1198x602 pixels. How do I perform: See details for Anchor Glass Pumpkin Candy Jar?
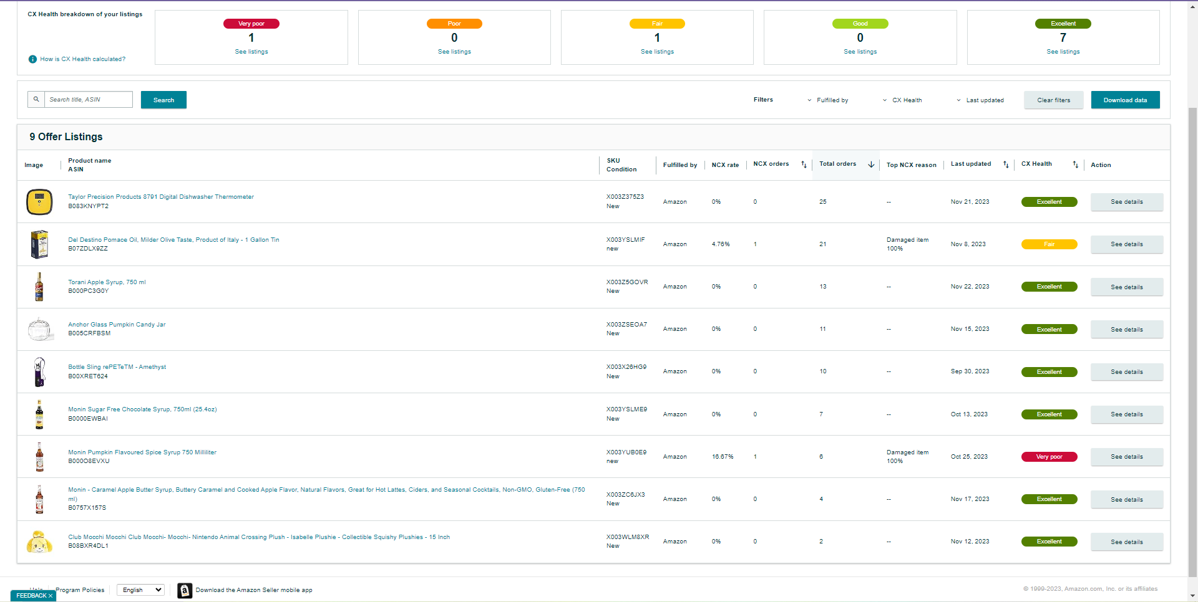(x=1126, y=330)
